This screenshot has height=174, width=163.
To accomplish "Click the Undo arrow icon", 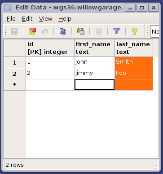I will 44,31.
